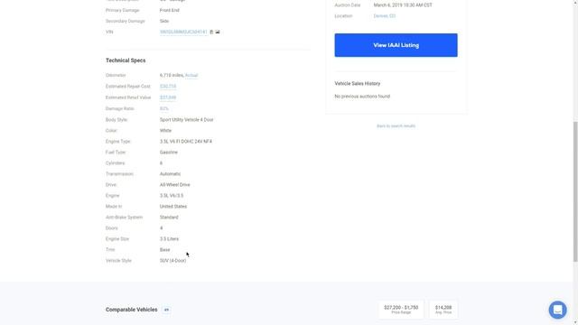Image resolution: width=578 pixels, height=325 pixels.
Task: Click the 'White' color value
Action: coord(165,130)
